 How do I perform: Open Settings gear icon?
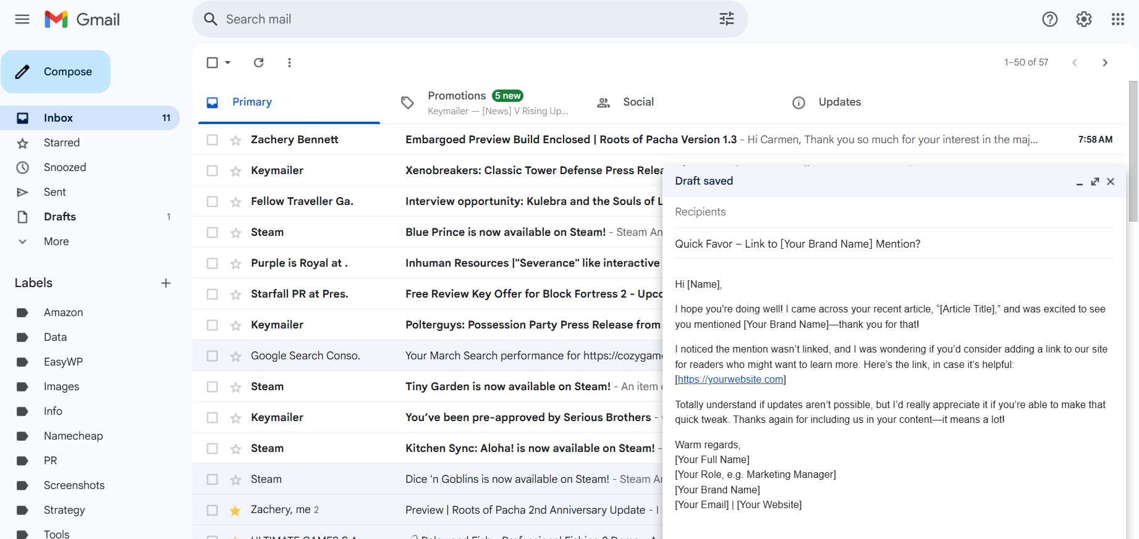pos(1084,19)
